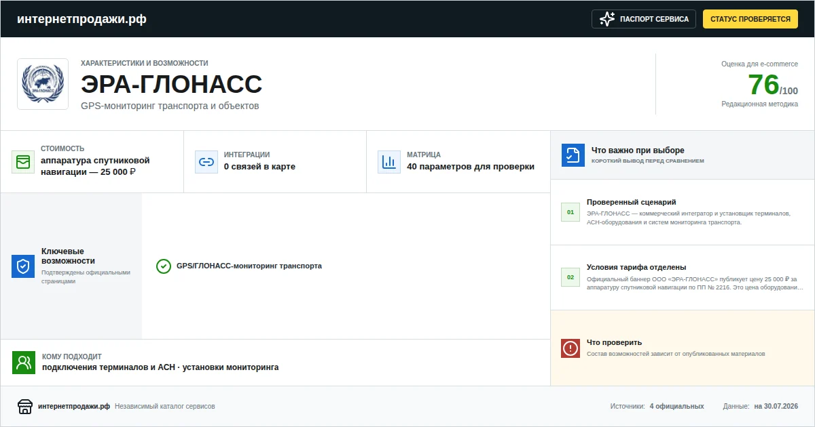
Task: Click the green check circle by GPS/ГЛОНАСС-мониторинг
Action: (164, 266)
